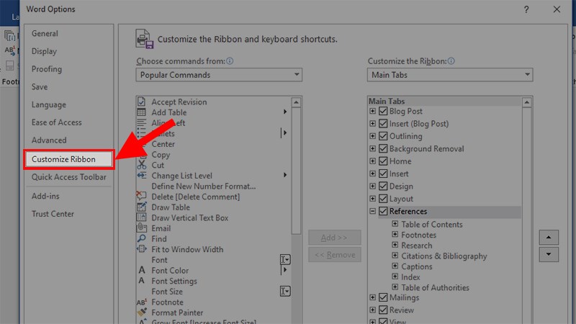The height and width of the screenshot is (324, 576).
Task: Select Citations & Bibliography tree item
Action: (x=444, y=256)
